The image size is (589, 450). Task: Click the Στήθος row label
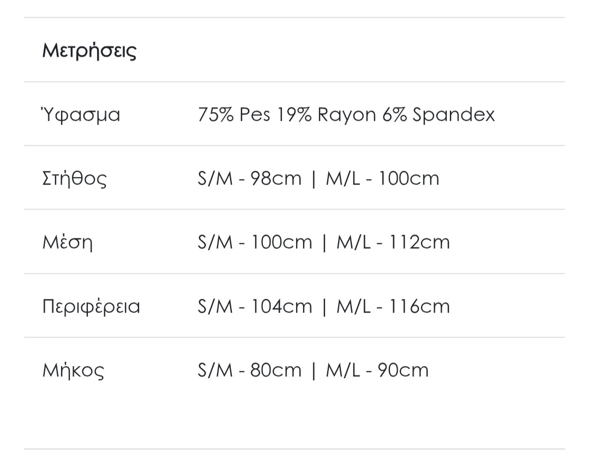(75, 178)
